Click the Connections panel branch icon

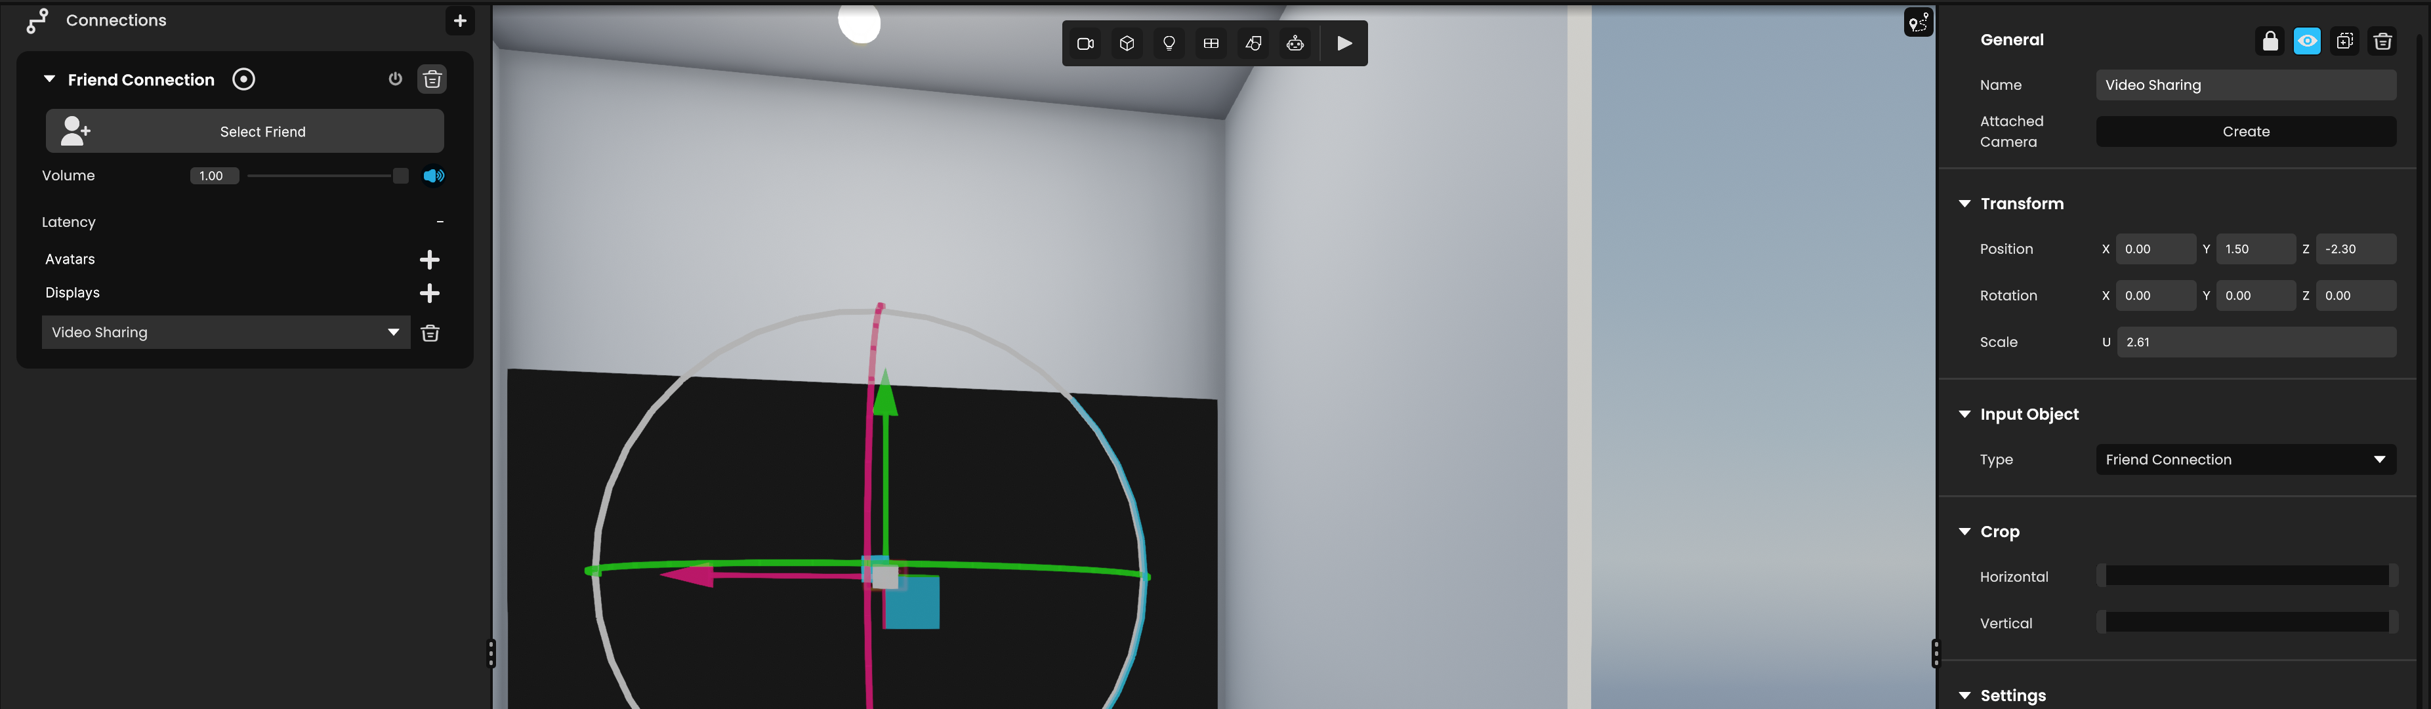(37, 21)
